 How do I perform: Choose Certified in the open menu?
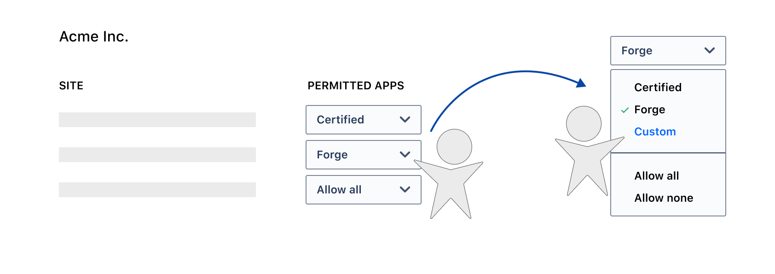658,87
